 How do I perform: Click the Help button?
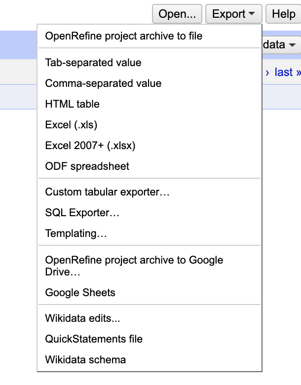284,14
